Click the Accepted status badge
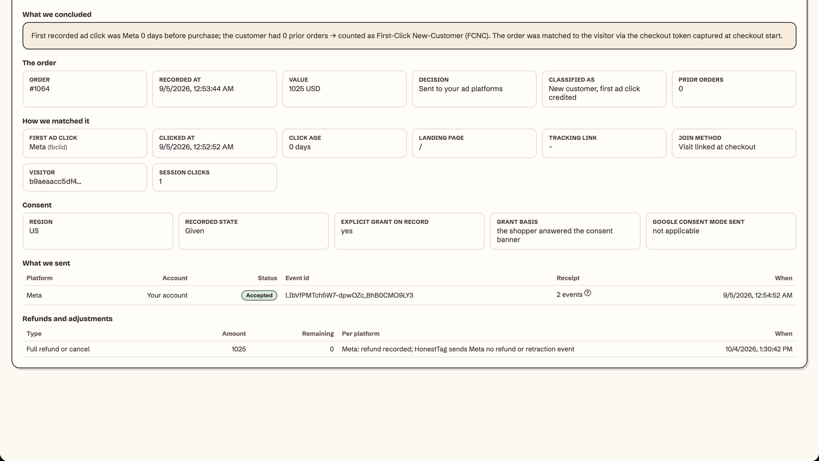This screenshot has width=819, height=461. pos(259,296)
